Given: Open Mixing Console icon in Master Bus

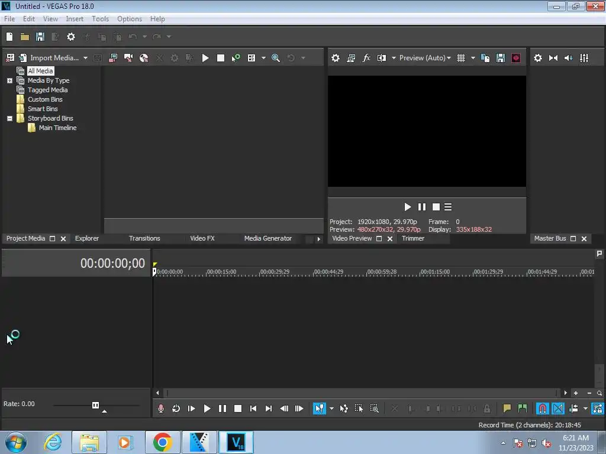Looking at the screenshot, I should click(x=584, y=58).
